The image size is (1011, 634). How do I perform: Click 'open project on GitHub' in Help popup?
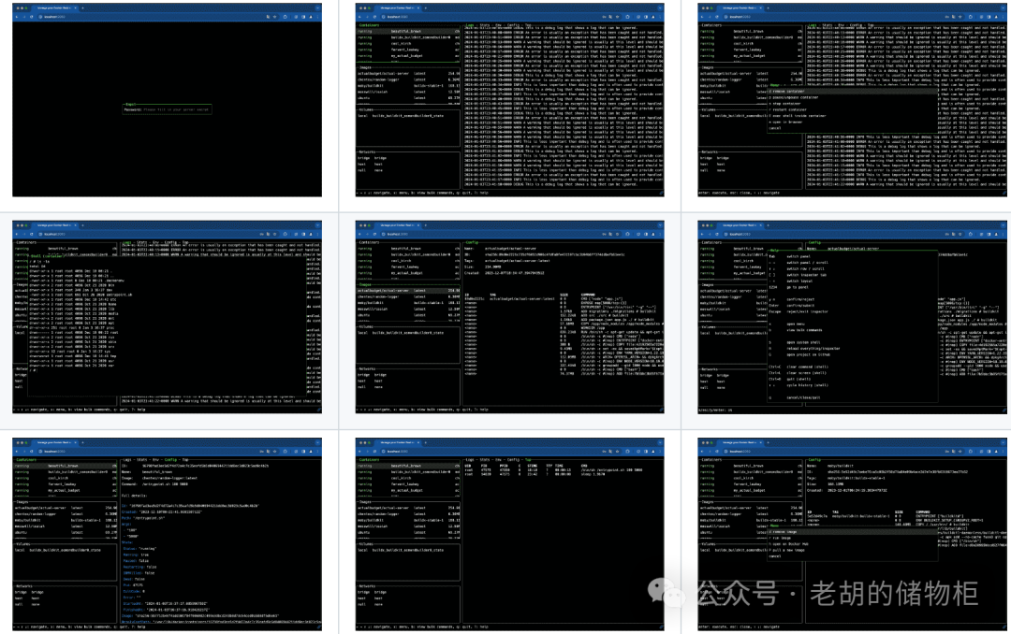click(853, 355)
